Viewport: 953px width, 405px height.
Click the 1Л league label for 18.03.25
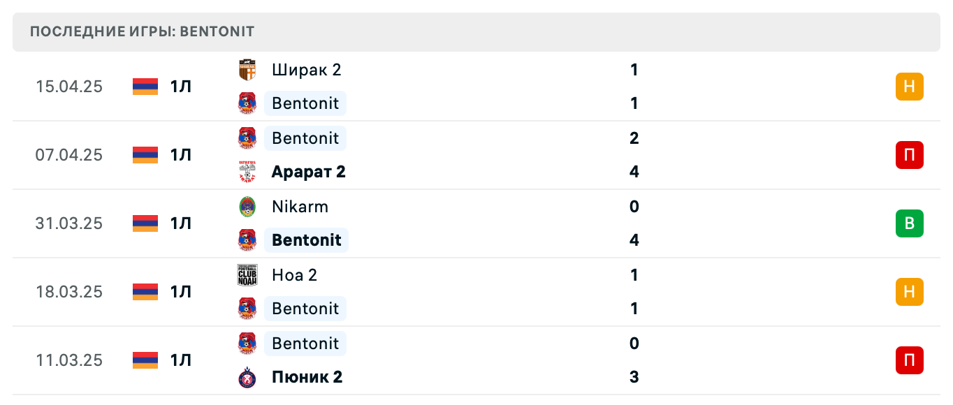pyautogui.click(x=180, y=292)
